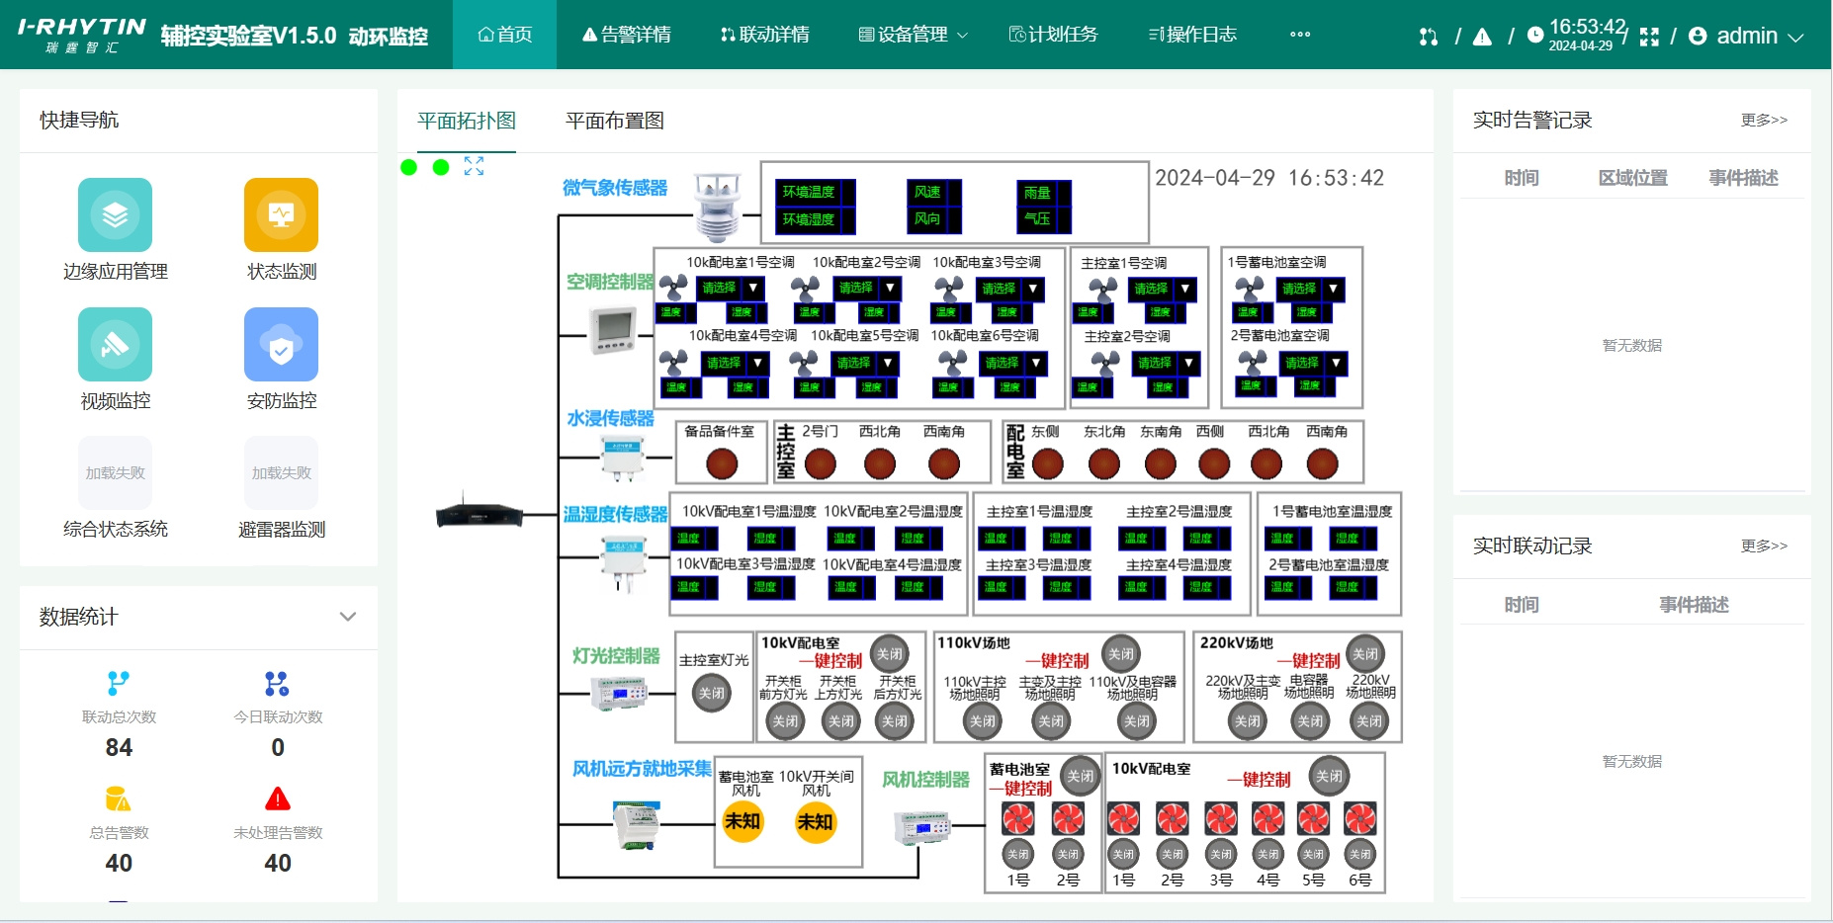Collapse the 数据统计 panel chevron
Viewport: 1833px width, 923px height.
tap(348, 617)
